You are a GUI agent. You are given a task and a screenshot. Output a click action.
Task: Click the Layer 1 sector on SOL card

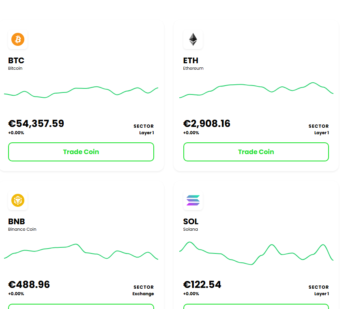click(x=322, y=294)
